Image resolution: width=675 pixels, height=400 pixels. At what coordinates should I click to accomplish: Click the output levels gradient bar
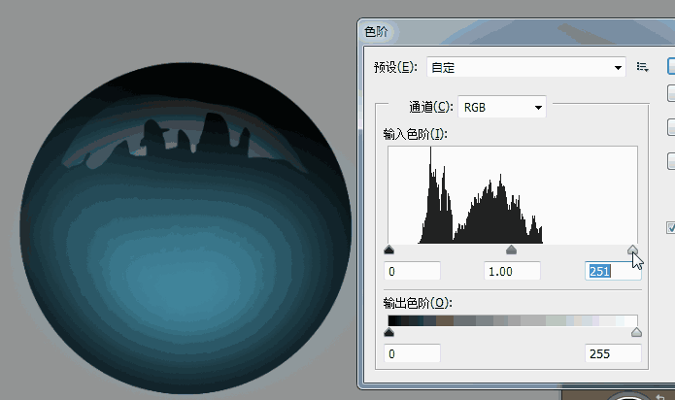[x=513, y=320]
